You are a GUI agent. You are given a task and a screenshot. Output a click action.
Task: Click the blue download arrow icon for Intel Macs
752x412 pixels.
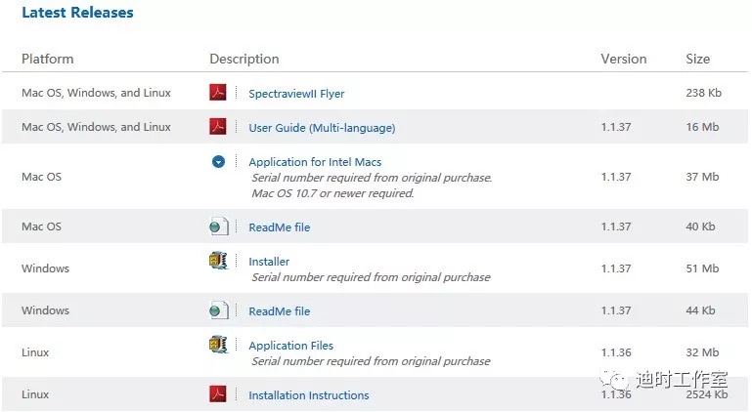point(218,162)
